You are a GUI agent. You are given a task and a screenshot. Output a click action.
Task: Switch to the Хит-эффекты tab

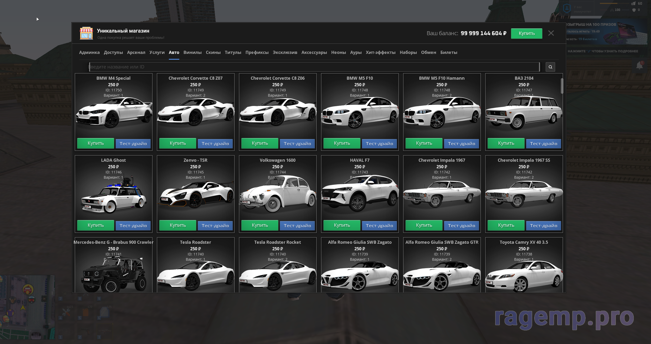pyautogui.click(x=380, y=52)
